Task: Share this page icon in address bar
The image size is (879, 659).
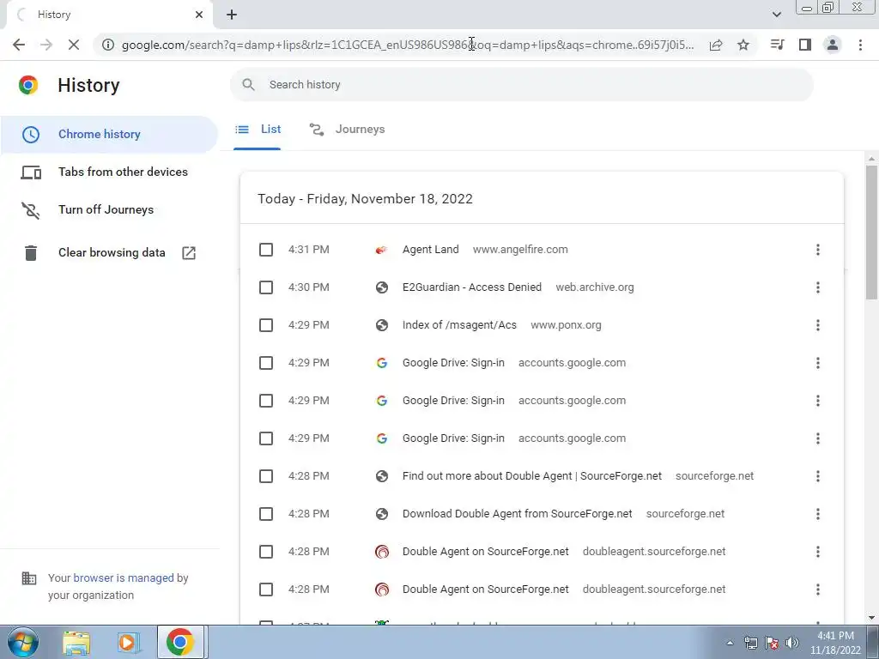Action: click(716, 45)
